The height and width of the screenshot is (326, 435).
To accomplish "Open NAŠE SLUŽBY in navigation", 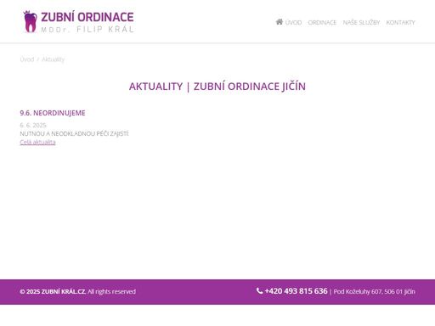I will pos(361,22).
